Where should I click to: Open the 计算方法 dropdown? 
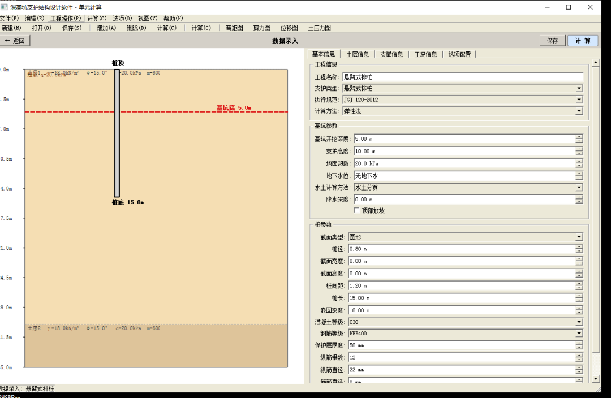[x=463, y=111]
